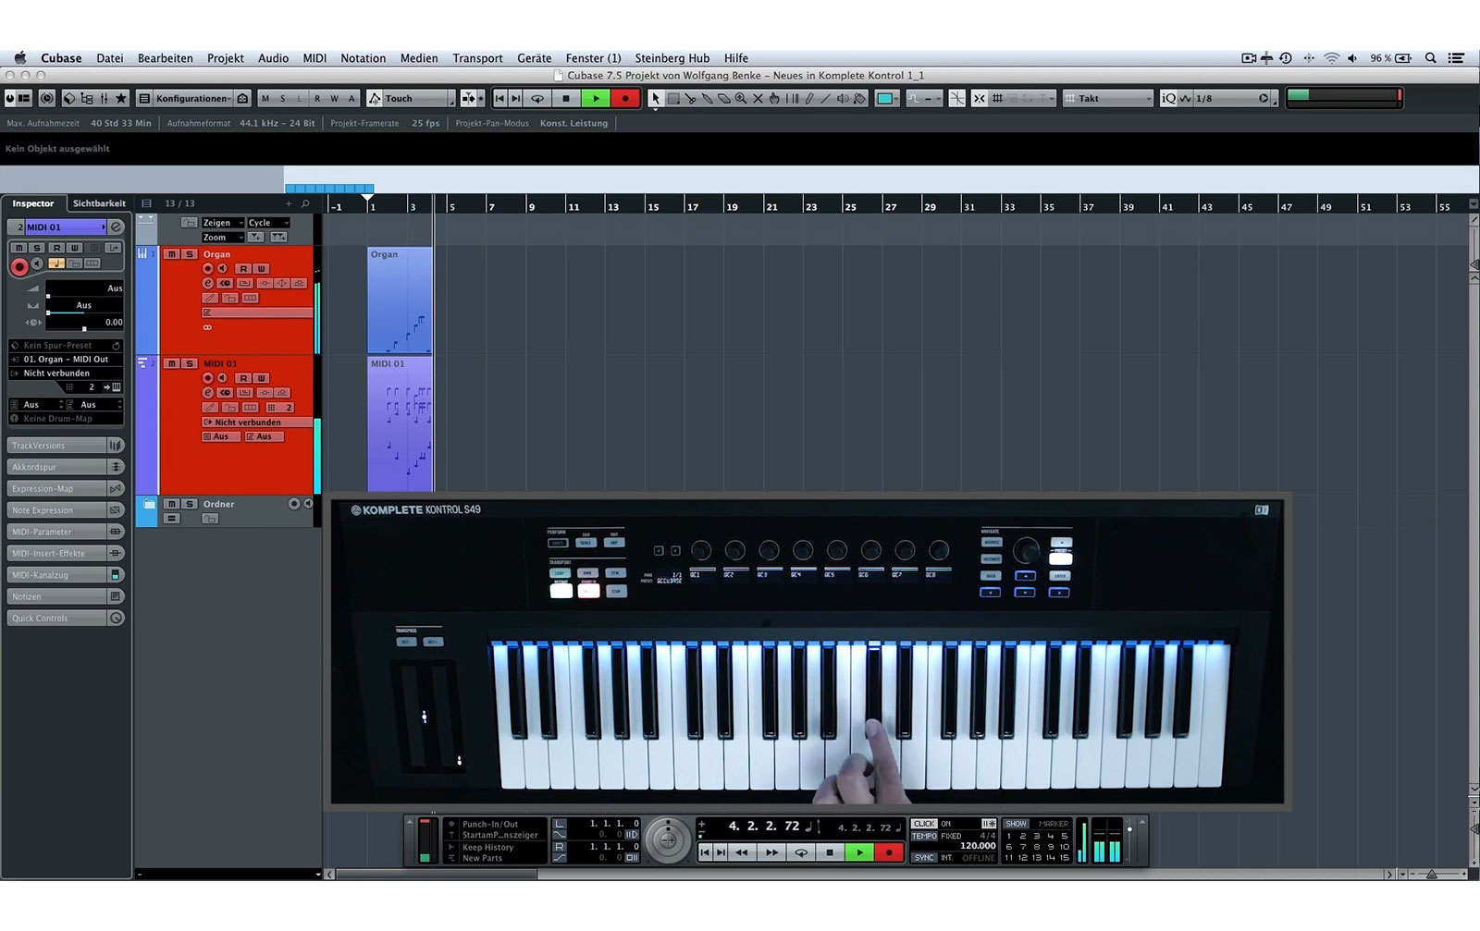Viewport: 1480px width, 931px height.
Task: Select the Split scissors tool
Action: coord(690,98)
